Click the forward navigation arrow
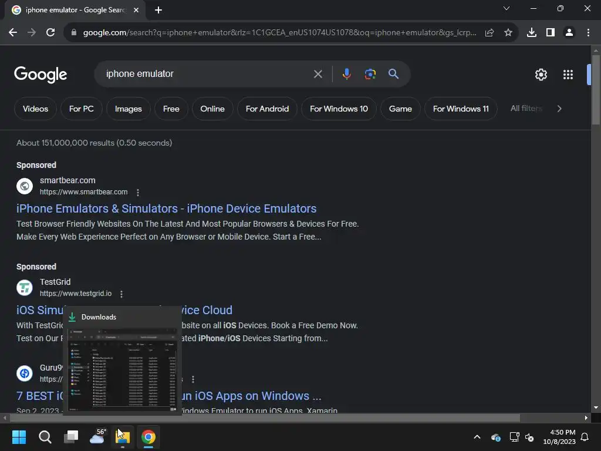 point(32,33)
